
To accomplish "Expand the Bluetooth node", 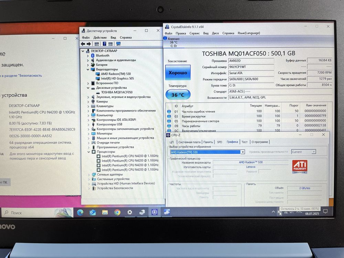I will (88, 55).
